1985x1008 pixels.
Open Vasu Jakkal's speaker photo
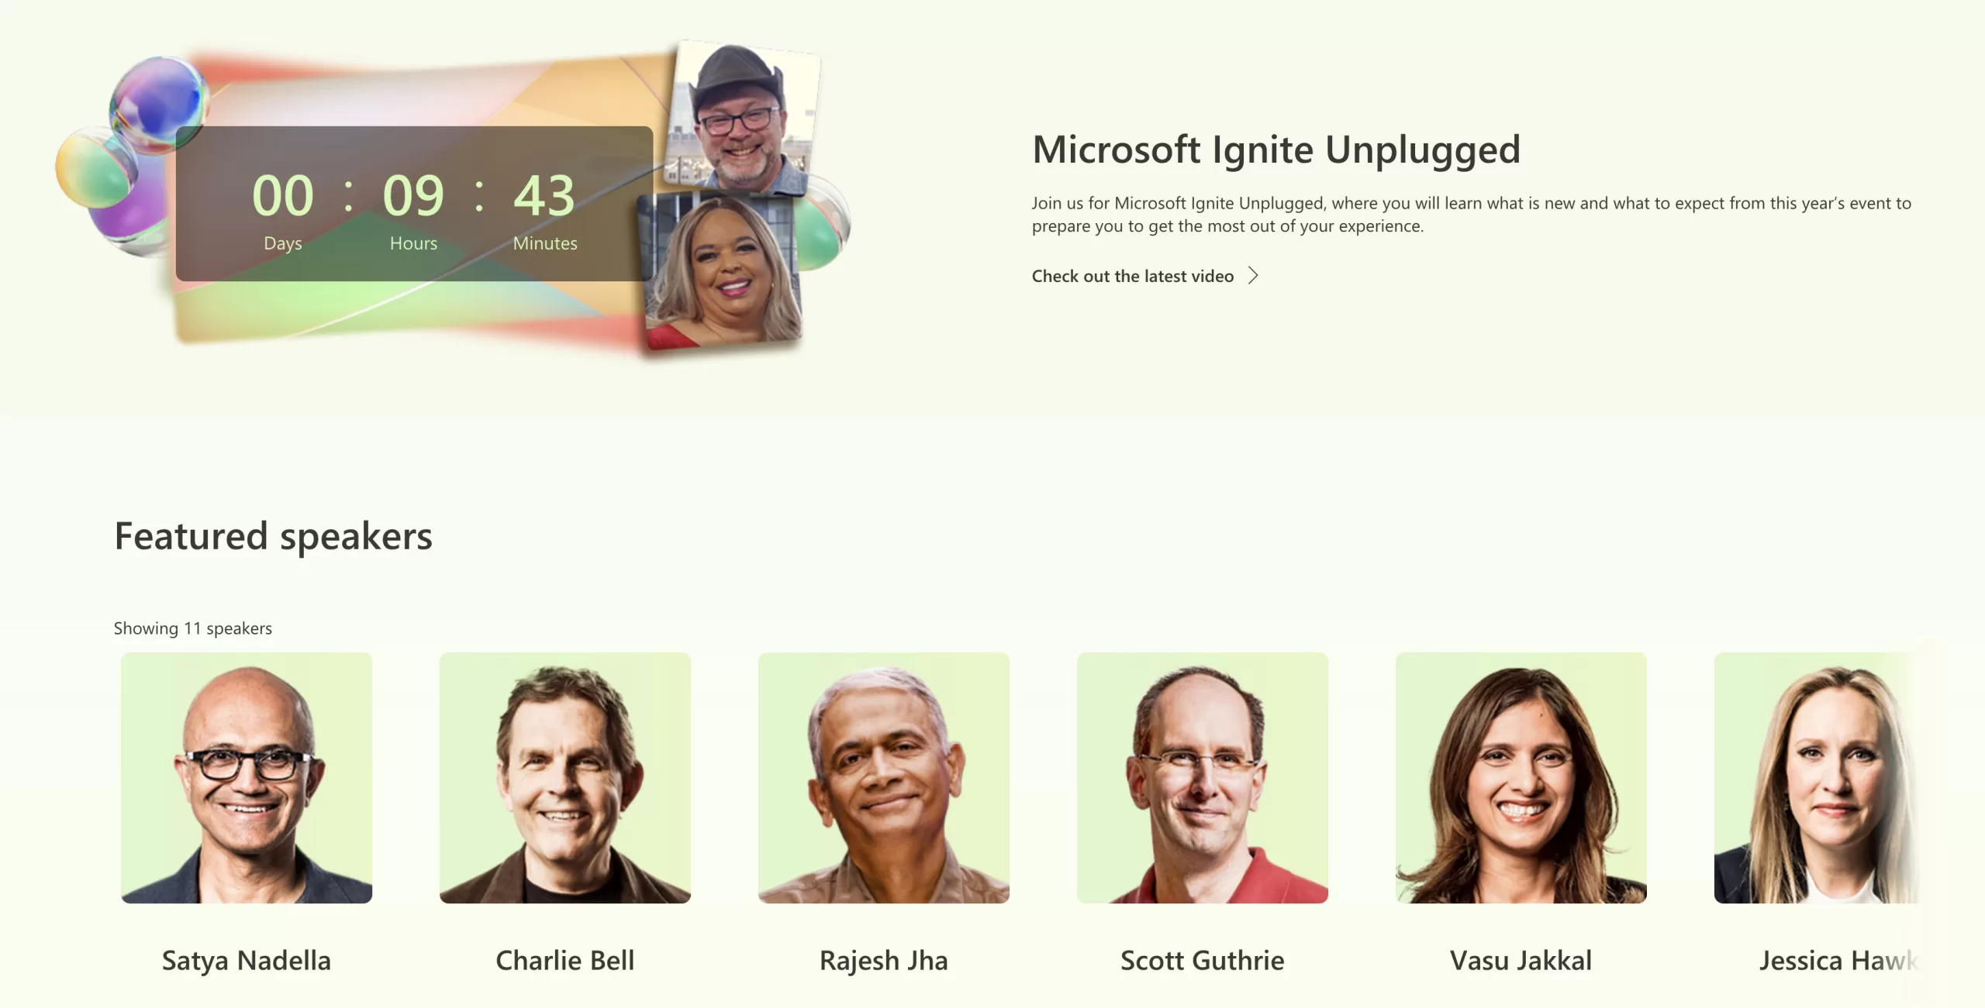1521,778
